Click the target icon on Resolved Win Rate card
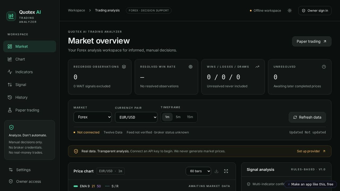 (x=190, y=67)
